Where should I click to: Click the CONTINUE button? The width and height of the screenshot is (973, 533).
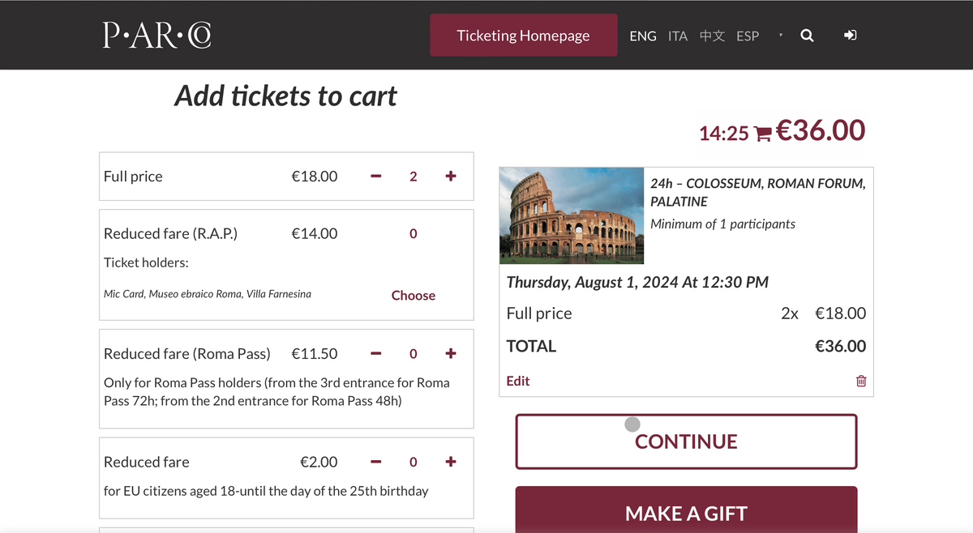point(686,441)
